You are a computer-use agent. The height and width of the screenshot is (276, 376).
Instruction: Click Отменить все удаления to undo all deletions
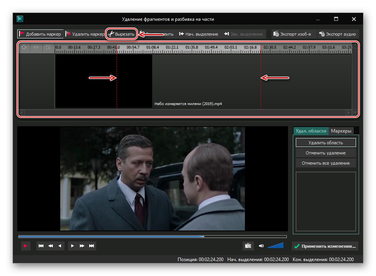[x=326, y=163]
